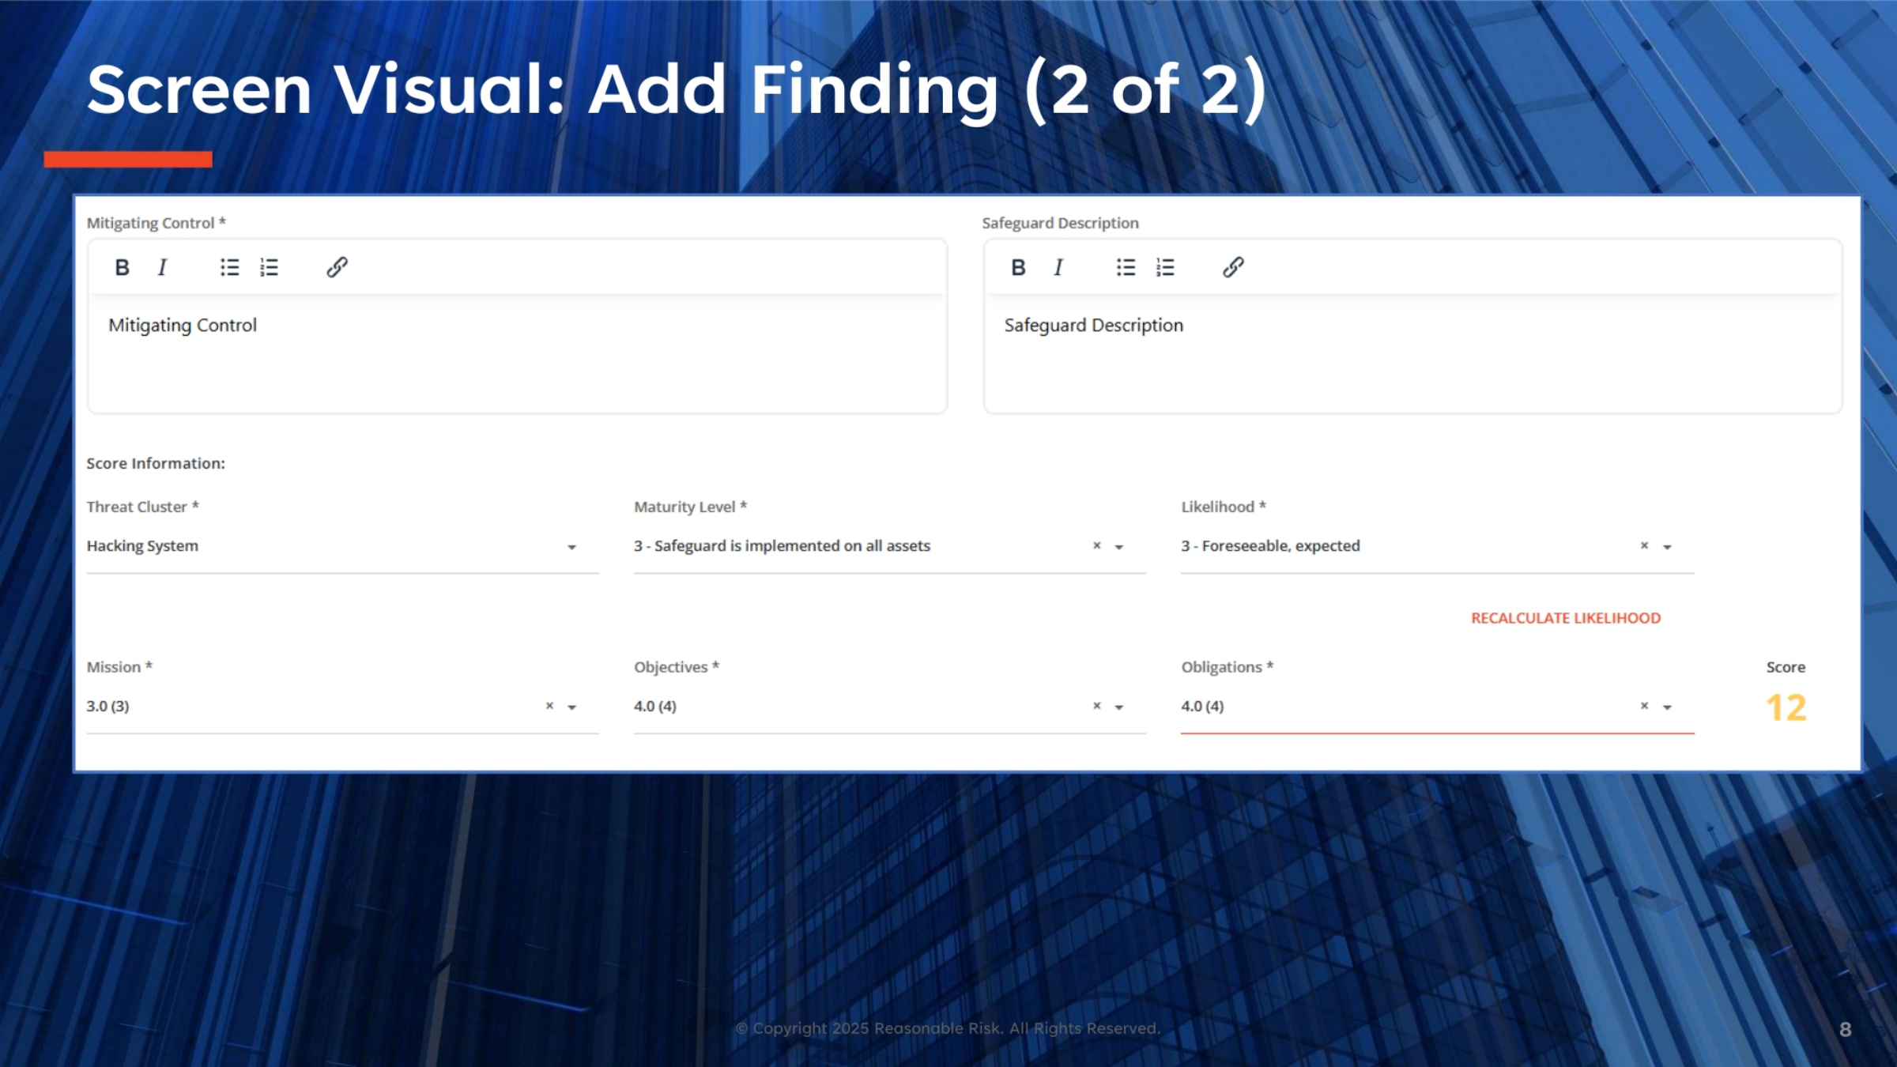Click into the Mitigating Control text area
Screen dimensions: 1897x1067
[x=517, y=353]
